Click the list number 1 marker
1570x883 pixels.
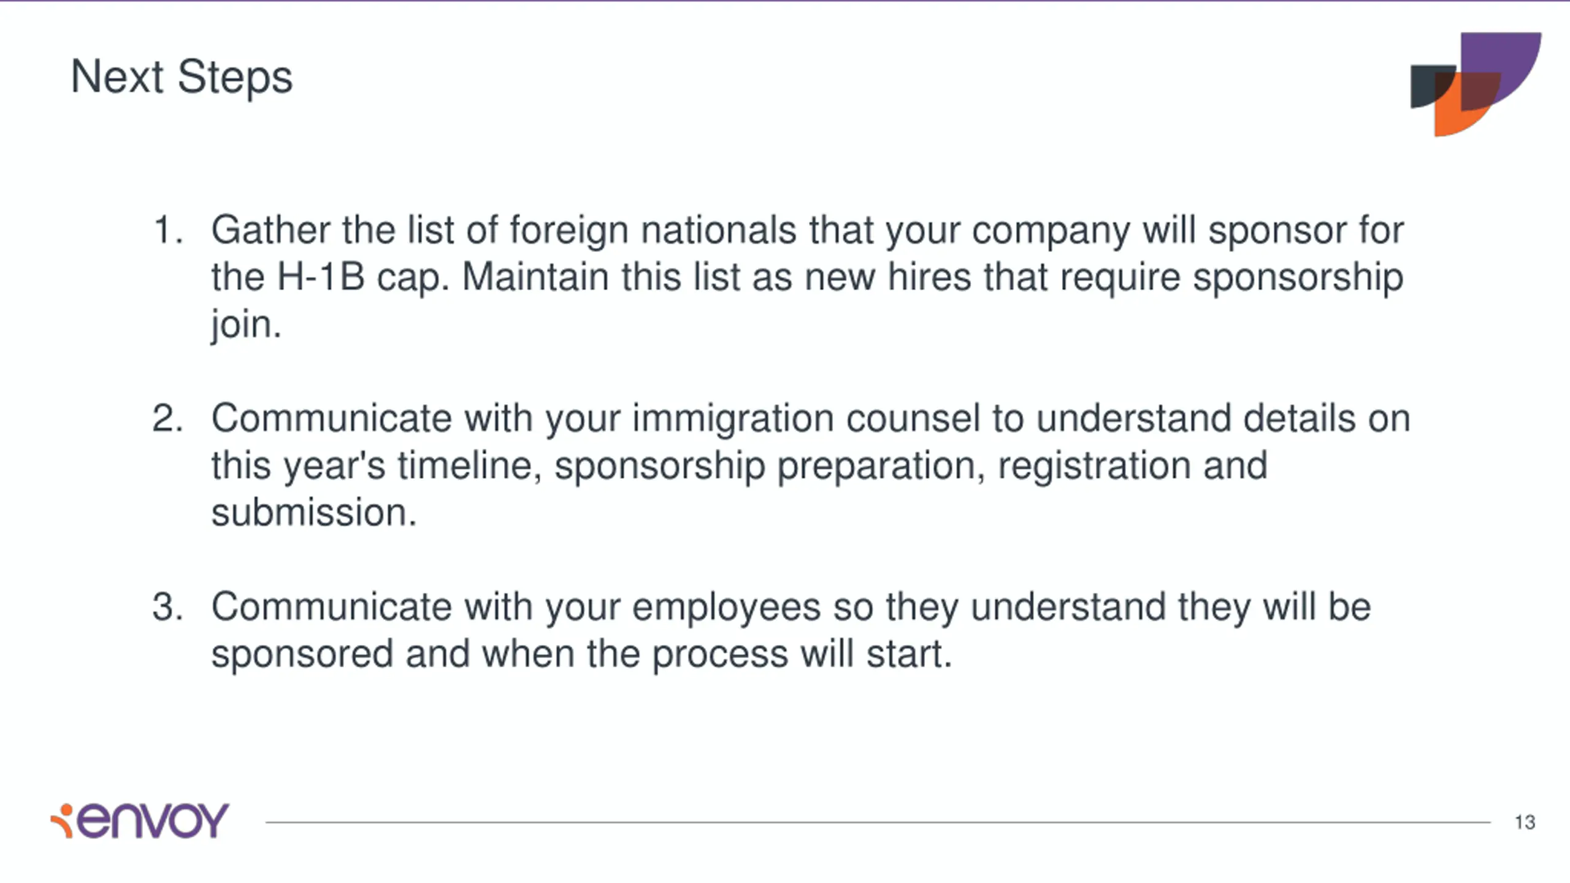point(168,230)
